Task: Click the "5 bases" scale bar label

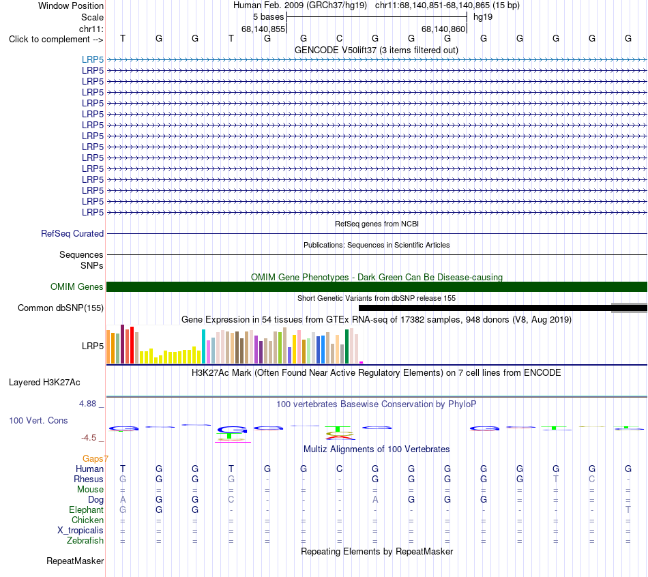Action: pyautogui.click(x=269, y=17)
